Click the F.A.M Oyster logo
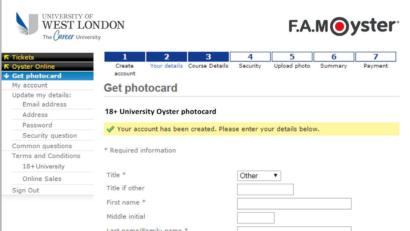The height and width of the screenshot is (231, 410). 343,26
